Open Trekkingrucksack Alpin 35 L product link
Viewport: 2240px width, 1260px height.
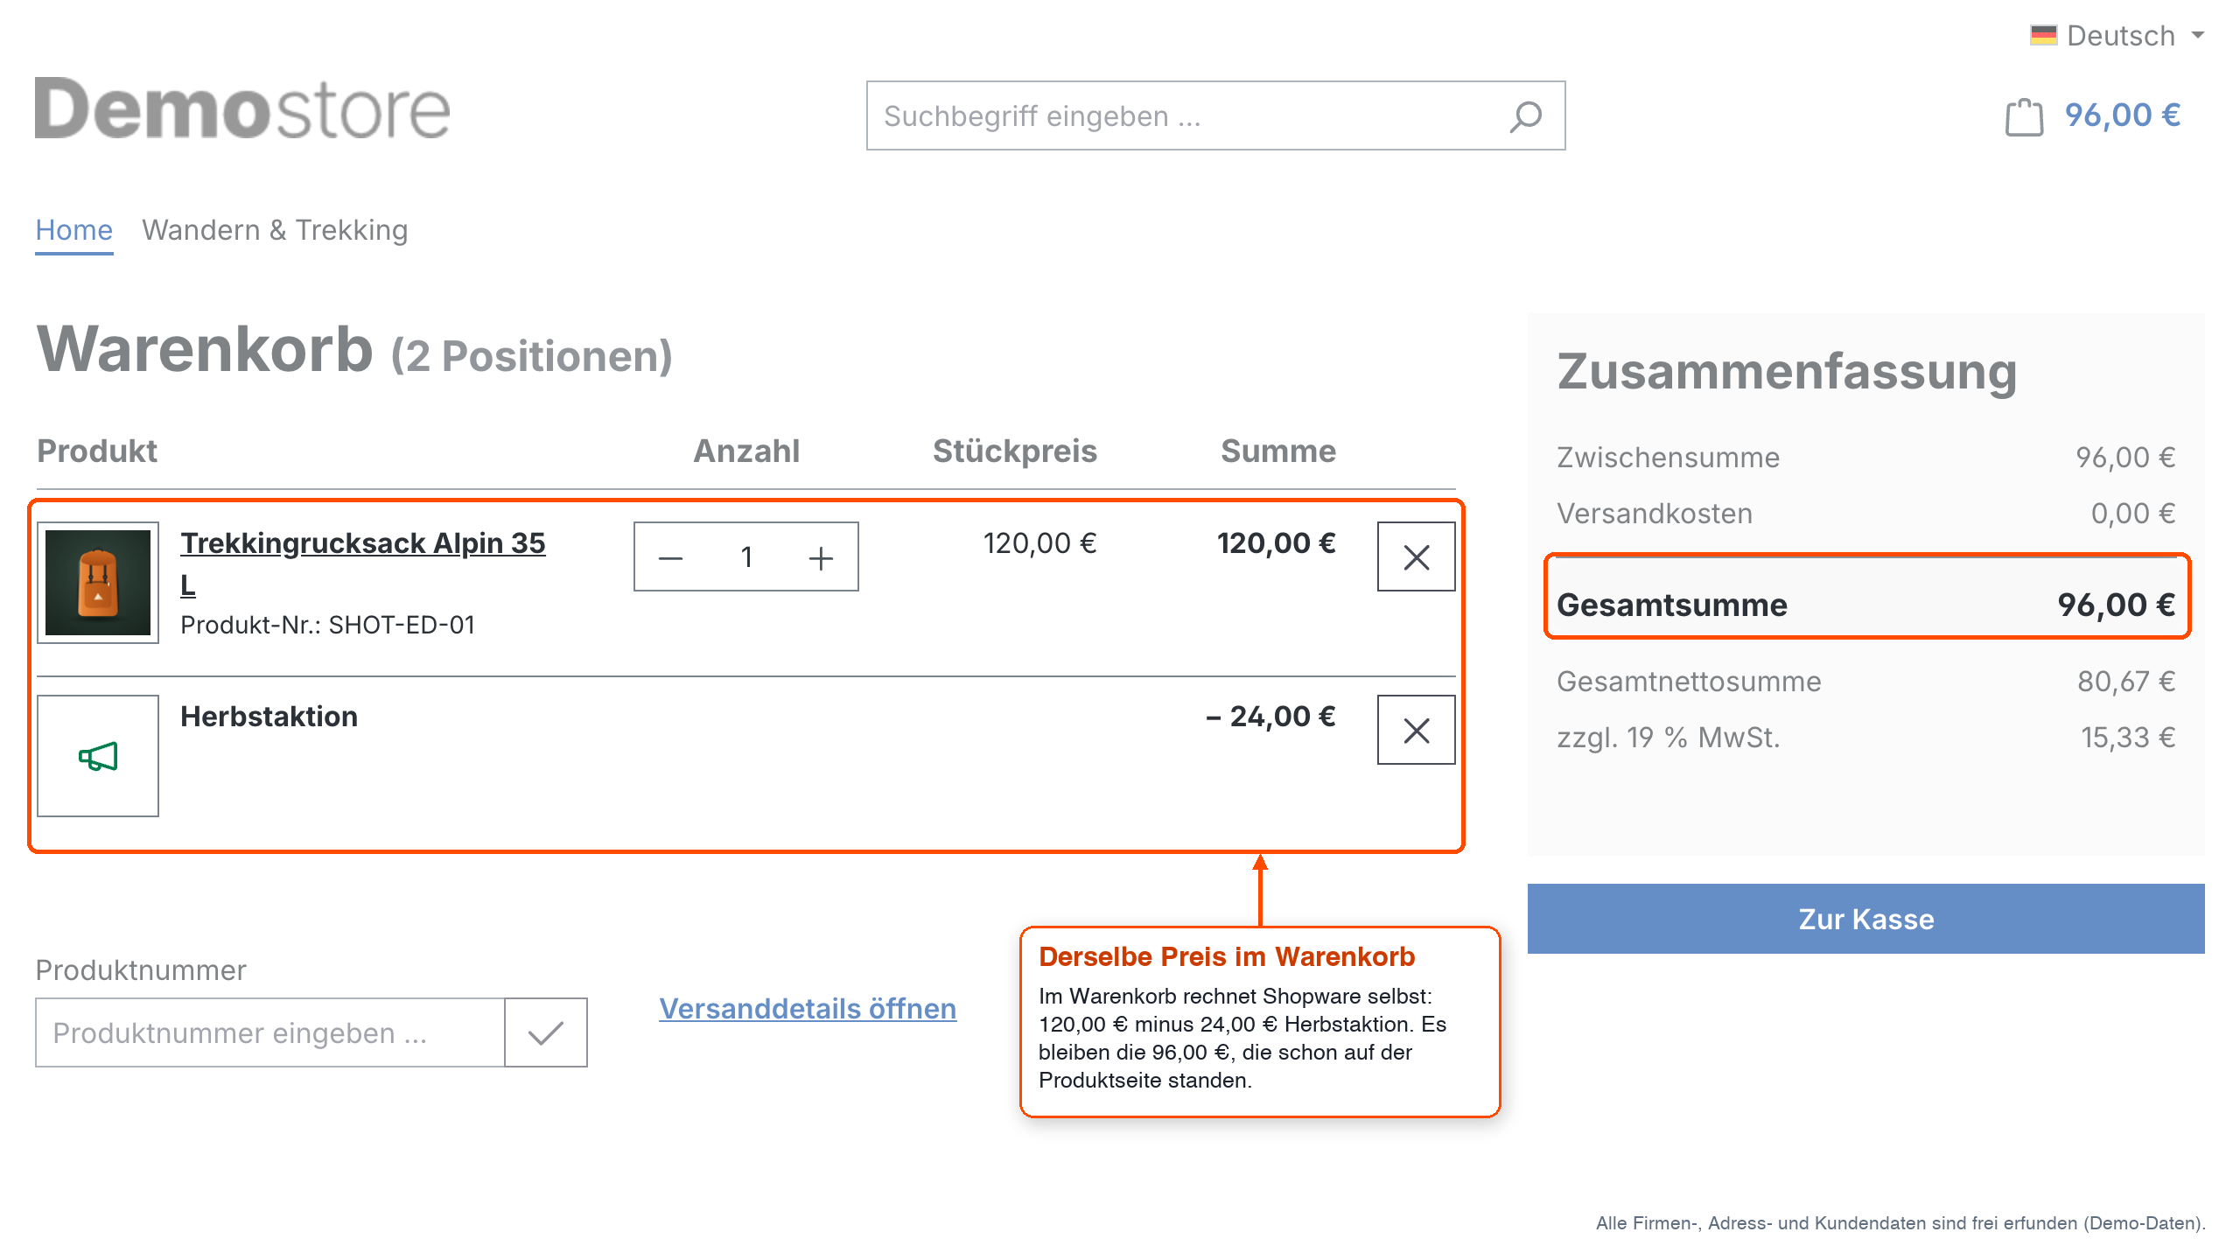click(x=362, y=563)
